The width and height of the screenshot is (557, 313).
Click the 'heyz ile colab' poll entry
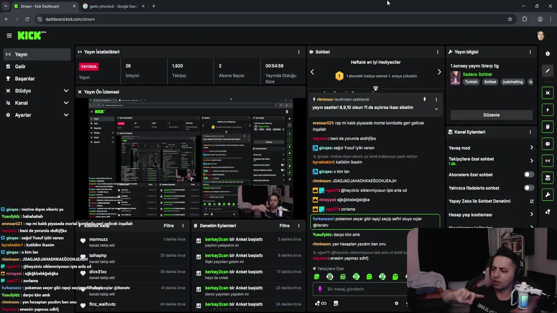click(x=248, y=275)
